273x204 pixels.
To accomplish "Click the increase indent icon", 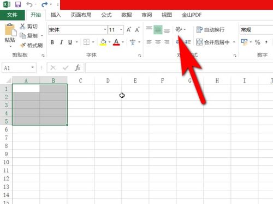I will click(x=188, y=42).
